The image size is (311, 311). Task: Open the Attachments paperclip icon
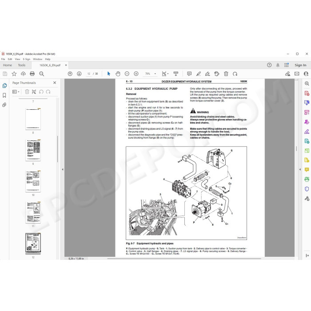4,105
